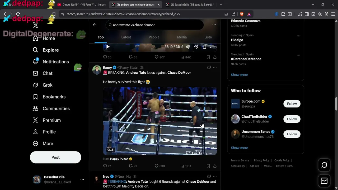The height and width of the screenshot is (190, 338).
Task: Open the Hidalgo trend
Action: pos(237,40)
